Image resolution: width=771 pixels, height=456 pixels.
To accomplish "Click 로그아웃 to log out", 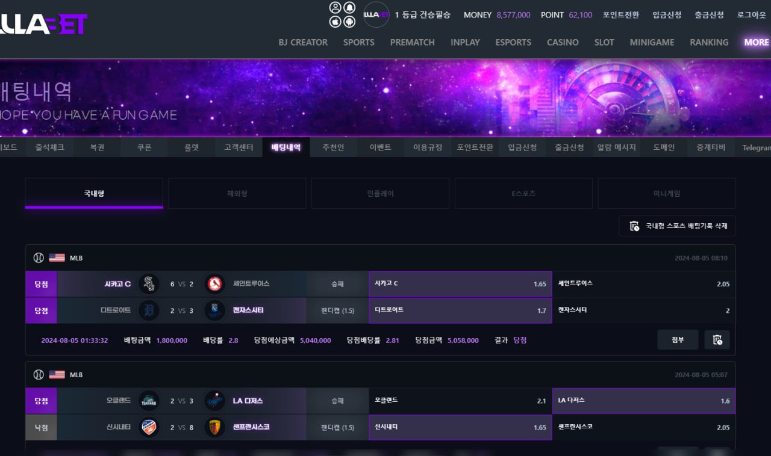I will coord(752,15).
